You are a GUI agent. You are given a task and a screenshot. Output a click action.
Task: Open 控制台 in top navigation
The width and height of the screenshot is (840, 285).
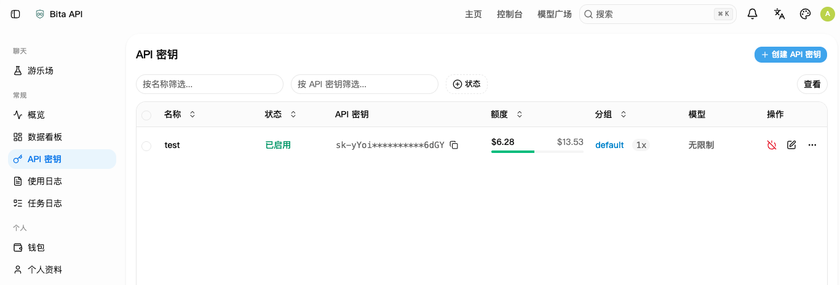(510, 14)
